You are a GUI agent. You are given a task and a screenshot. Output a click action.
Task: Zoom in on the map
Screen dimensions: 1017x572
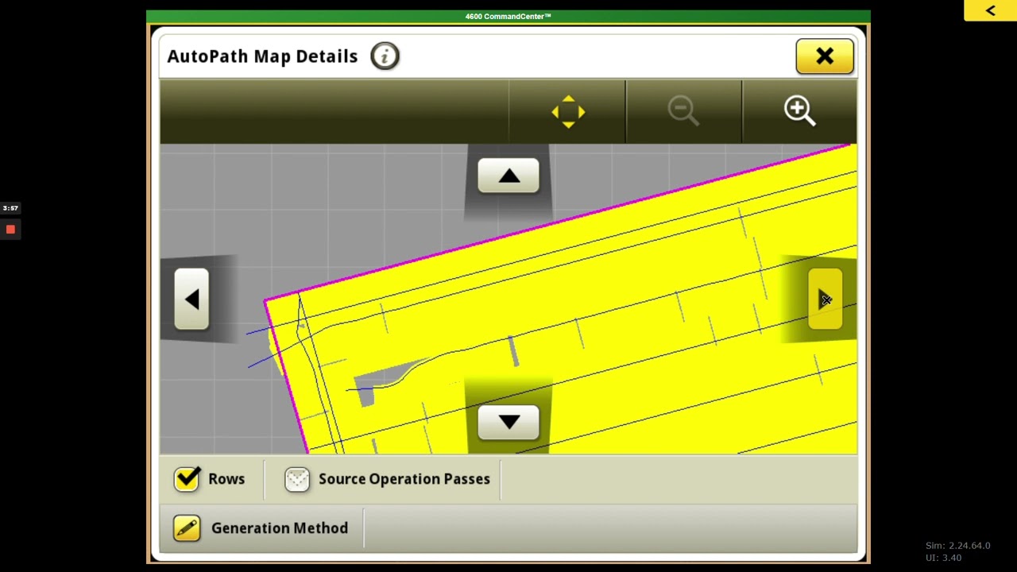[799, 111]
